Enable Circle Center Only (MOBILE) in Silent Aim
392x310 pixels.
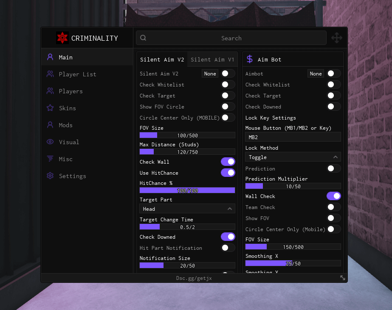point(228,117)
